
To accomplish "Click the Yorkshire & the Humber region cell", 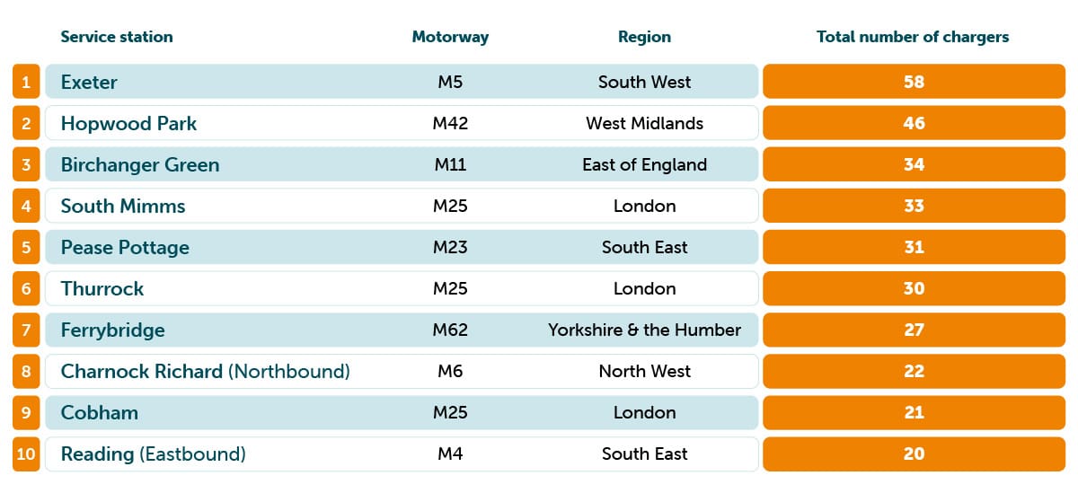I will pyautogui.click(x=644, y=330).
